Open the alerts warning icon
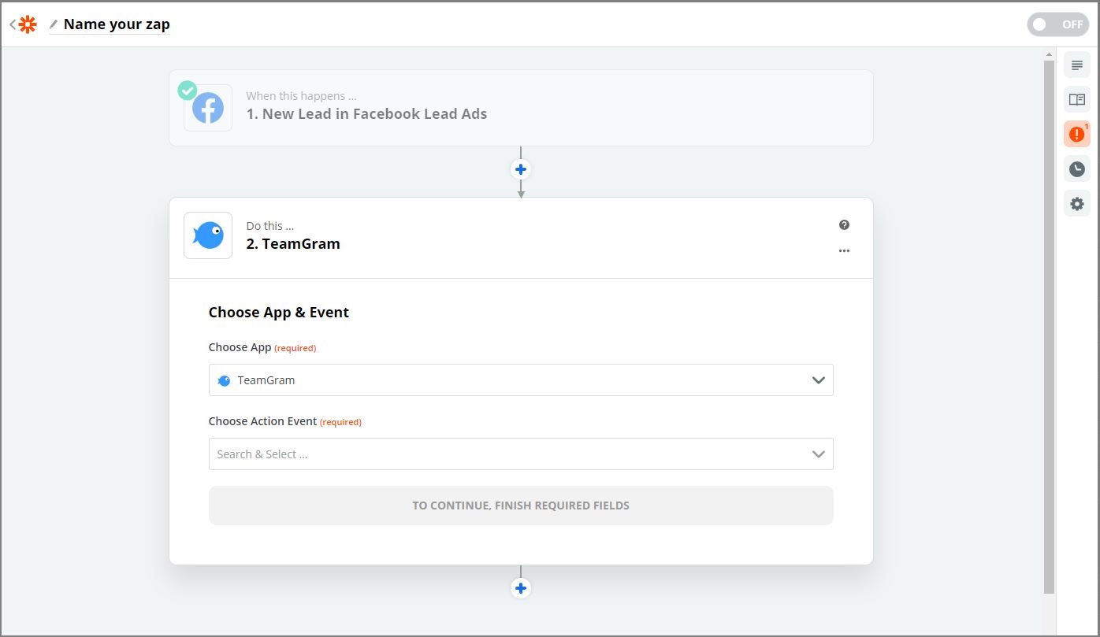 pos(1077,134)
